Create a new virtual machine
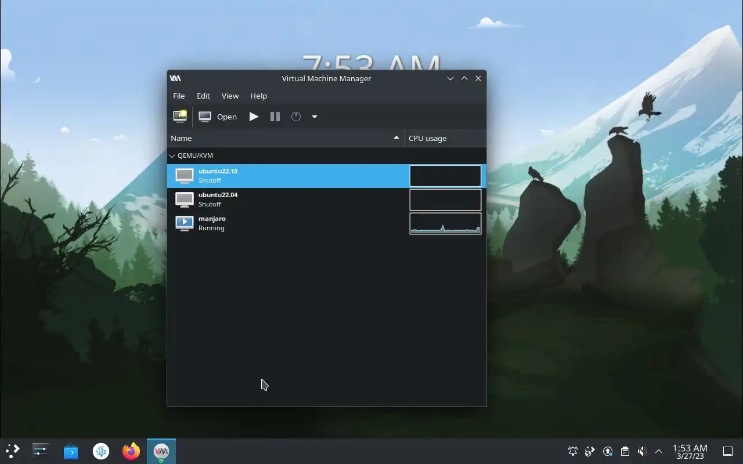 tap(180, 117)
